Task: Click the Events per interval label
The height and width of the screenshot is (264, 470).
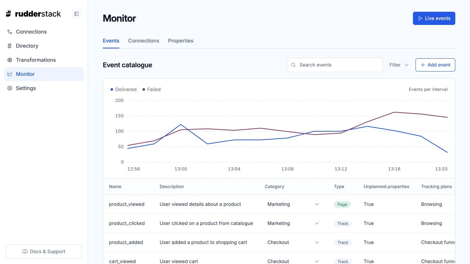Action: (x=428, y=89)
